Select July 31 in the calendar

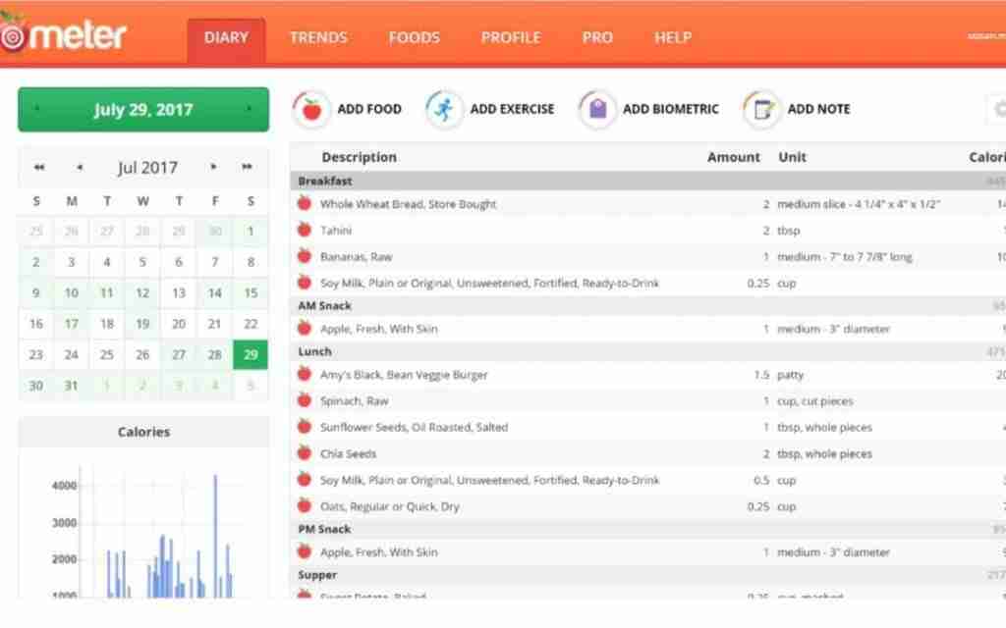coord(71,386)
